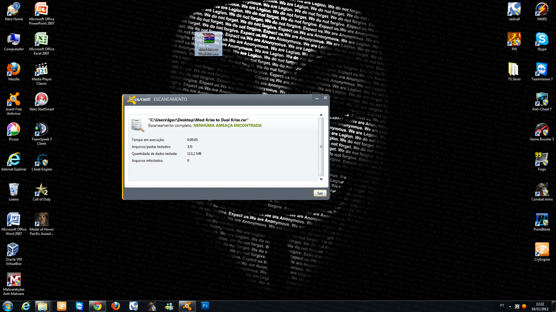Select Oracle VM VirtualBox desktop icon
The width and height of the screenshot is (556, 312).
(14, 254)
